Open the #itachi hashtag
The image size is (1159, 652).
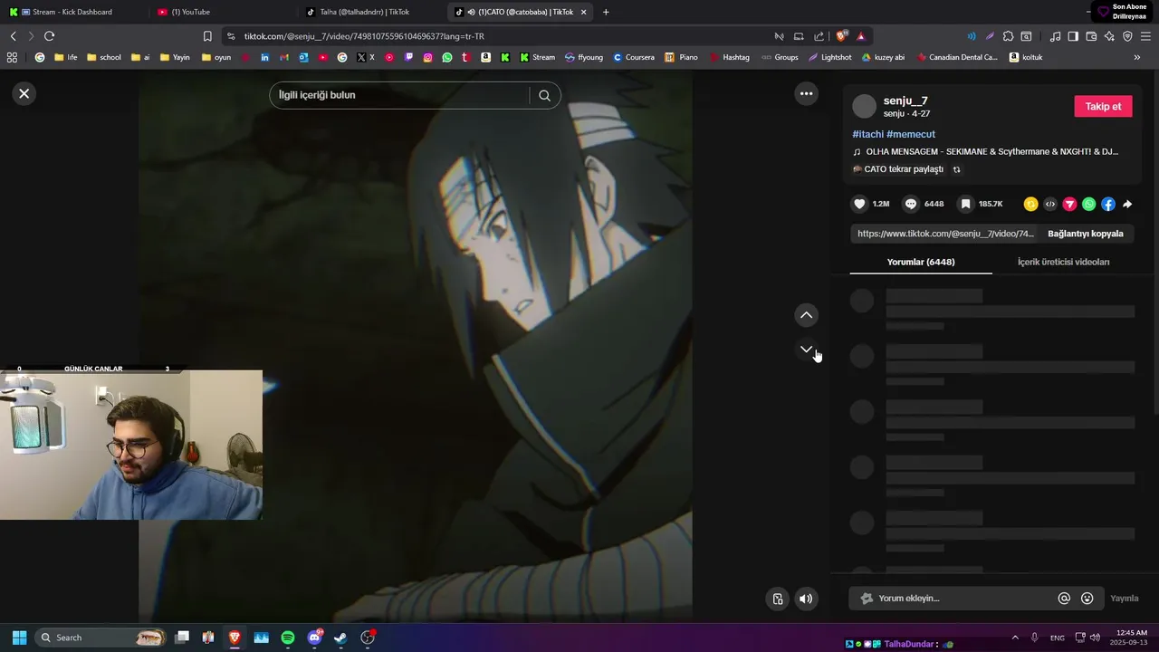point(867,134)
